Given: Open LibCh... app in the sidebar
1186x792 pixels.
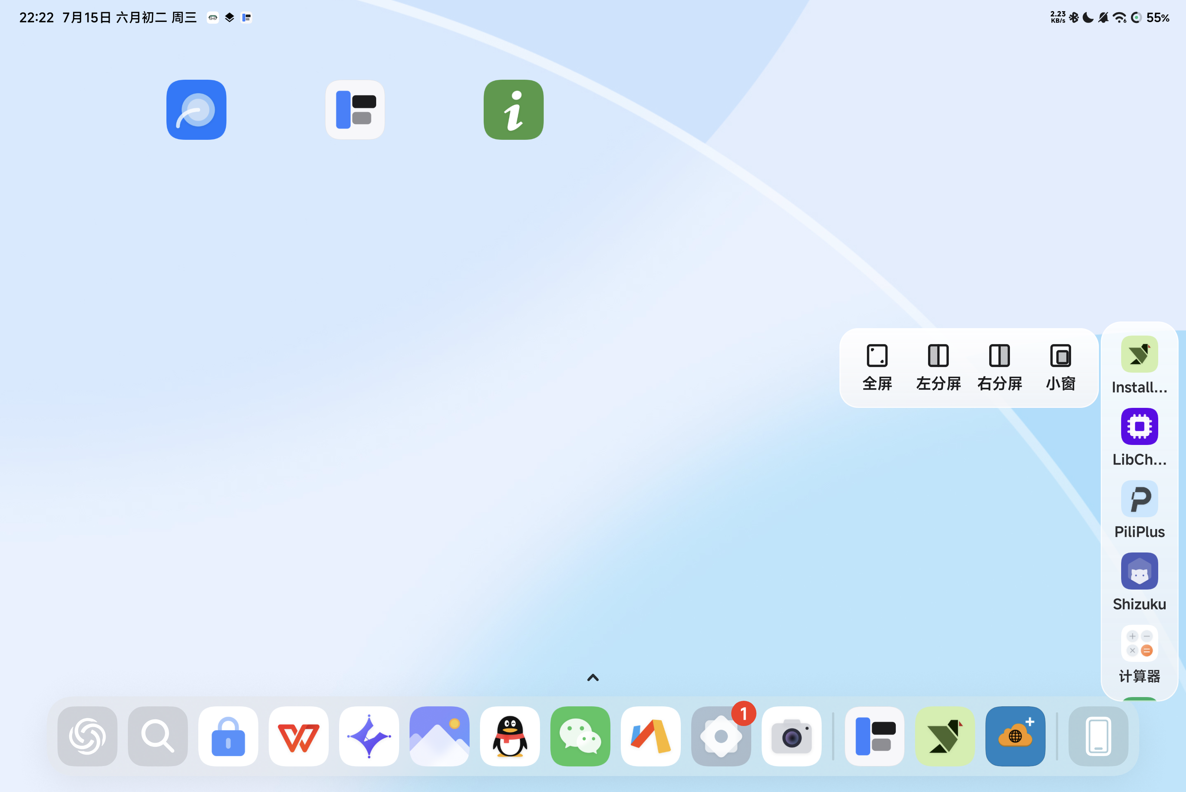Looking at the screenshot, I should [x=1140, y=437].
